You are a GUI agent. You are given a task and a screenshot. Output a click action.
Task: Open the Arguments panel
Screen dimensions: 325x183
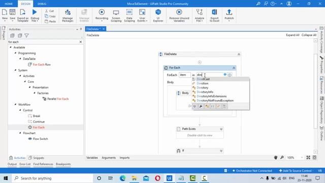coord(109,158)
